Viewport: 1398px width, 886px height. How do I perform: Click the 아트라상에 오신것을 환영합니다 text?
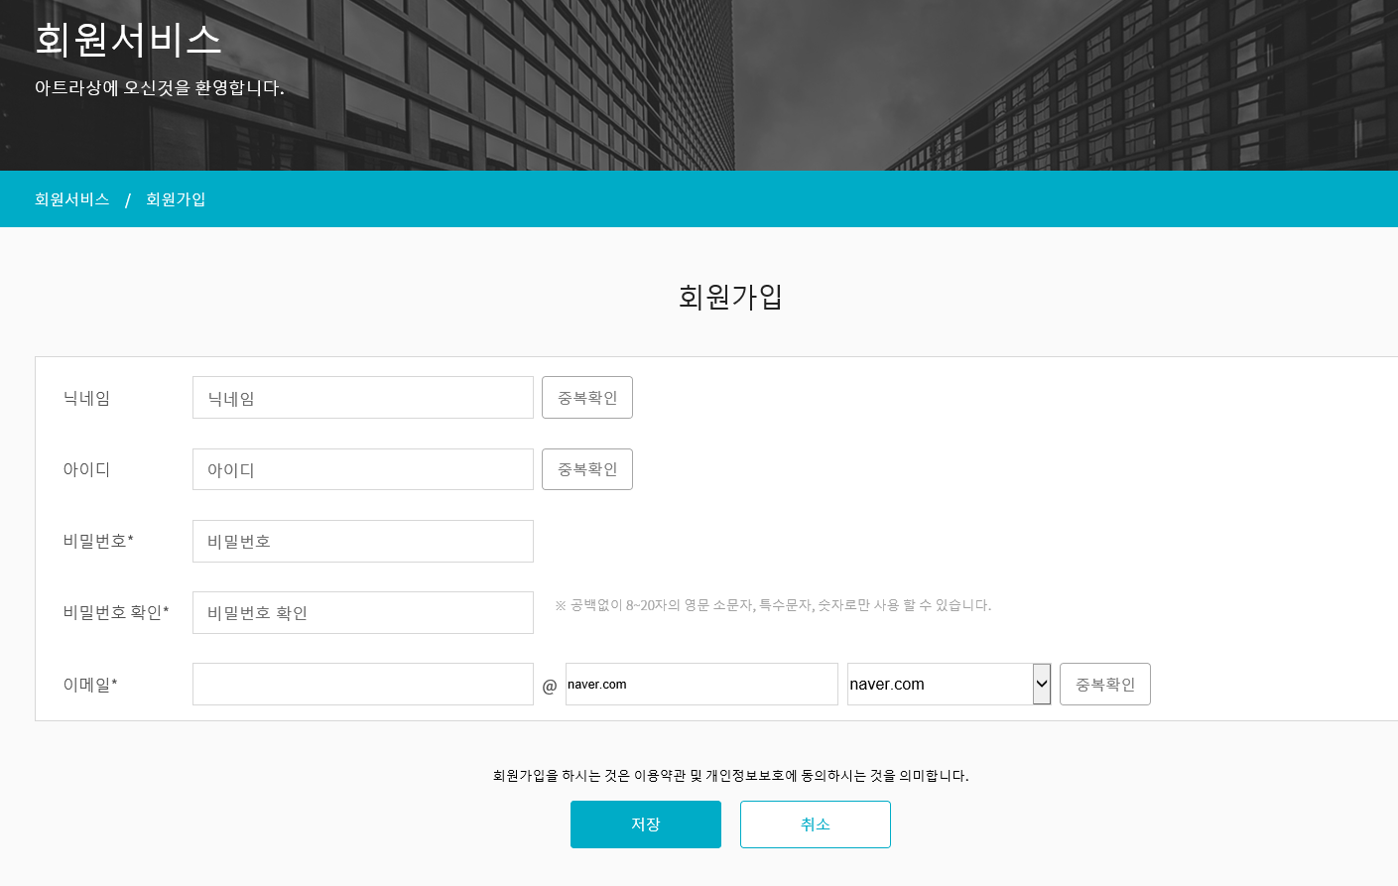point(160,87)
